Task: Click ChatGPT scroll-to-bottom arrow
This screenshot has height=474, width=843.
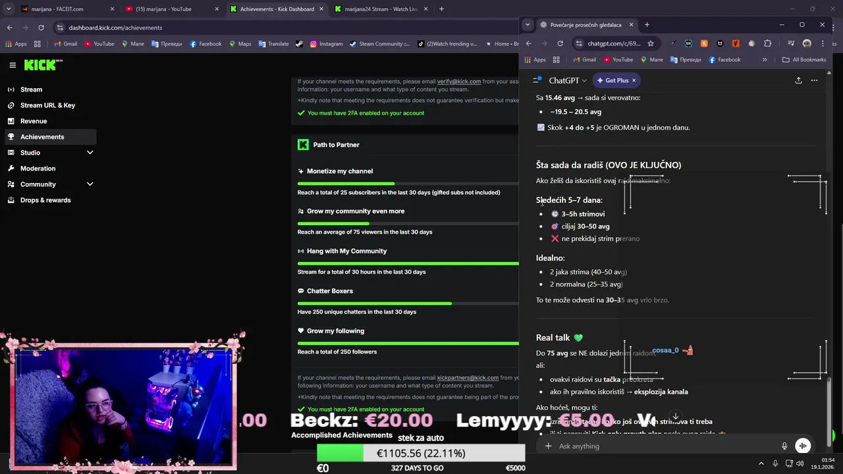Action: coord(675,417)
